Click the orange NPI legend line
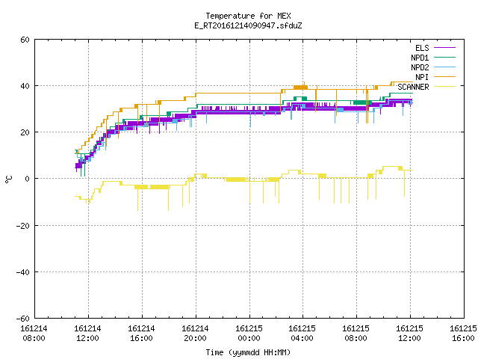 click(444, 77)
